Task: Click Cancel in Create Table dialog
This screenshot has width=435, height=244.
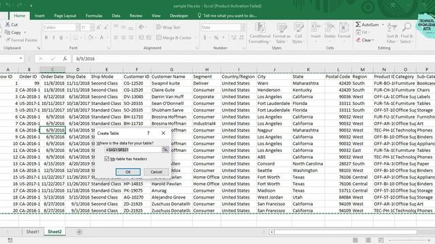Action: pyautogui.click(x=156, y=171)
